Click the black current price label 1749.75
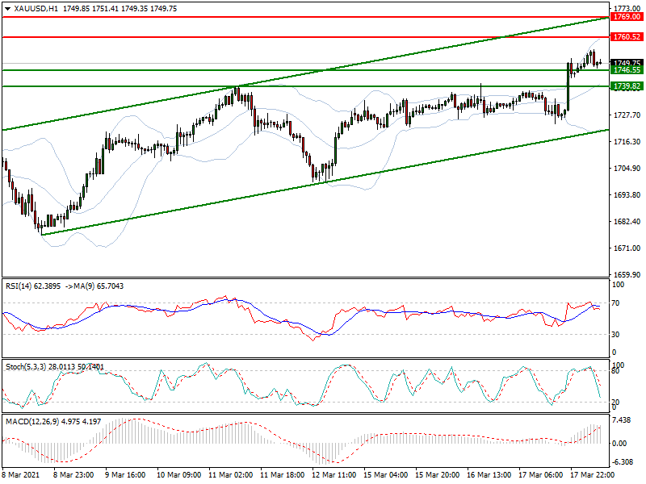 coord(627,63)
